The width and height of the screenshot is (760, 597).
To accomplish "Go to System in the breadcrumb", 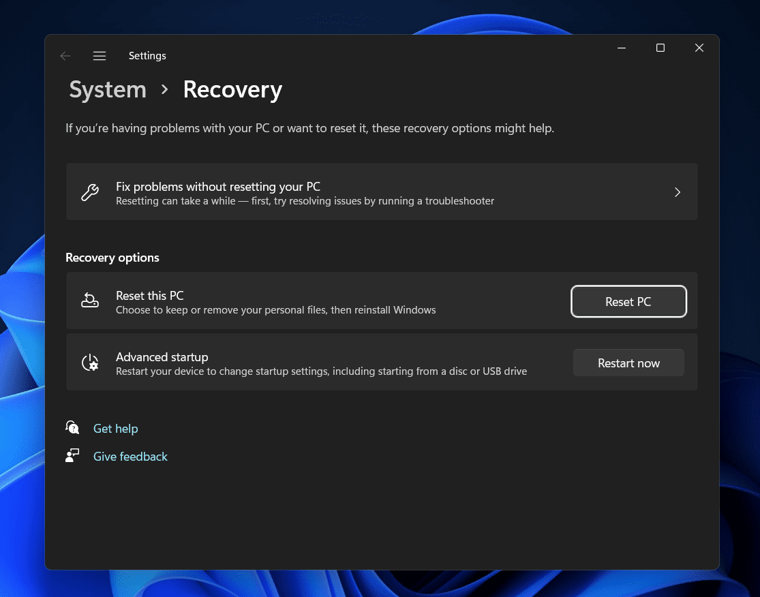I will (x=108, y=90).
